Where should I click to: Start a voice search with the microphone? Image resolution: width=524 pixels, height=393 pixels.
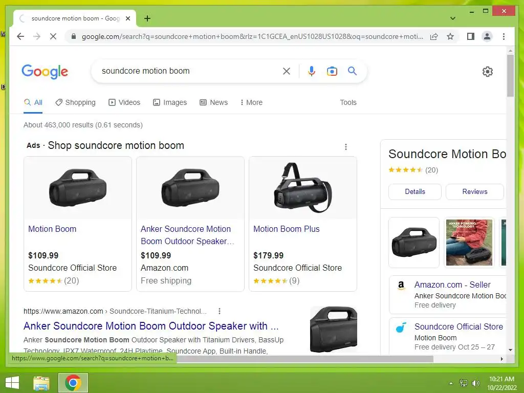(312, 71)
